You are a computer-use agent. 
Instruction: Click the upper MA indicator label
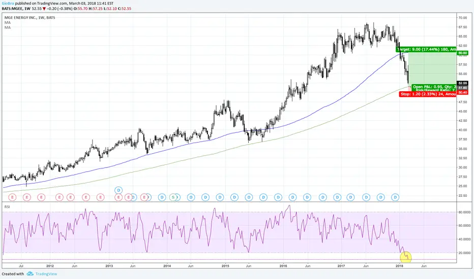7,23
